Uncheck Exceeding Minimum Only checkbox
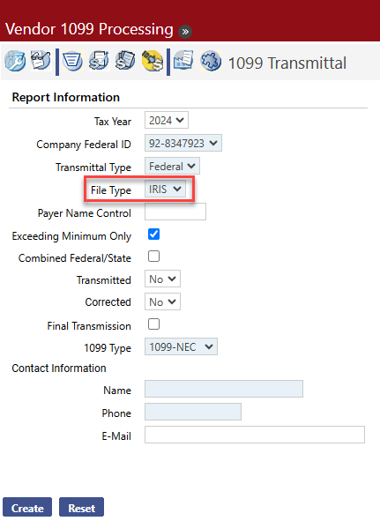Screen dimensions: 380x521 153,234
